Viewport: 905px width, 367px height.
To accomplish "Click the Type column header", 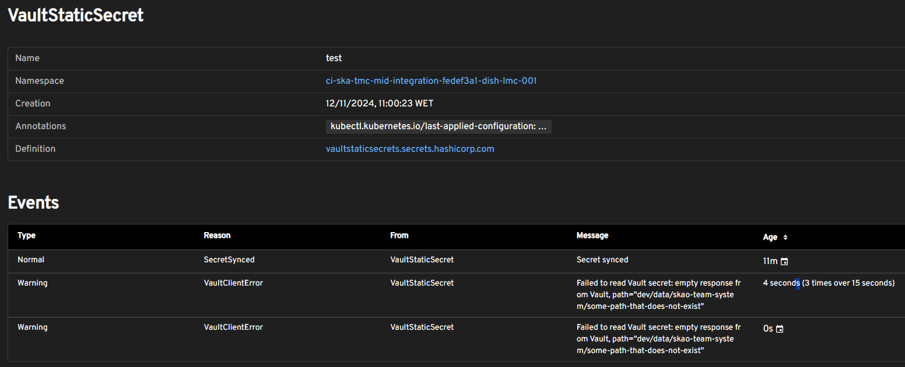I will click(26, 236).
